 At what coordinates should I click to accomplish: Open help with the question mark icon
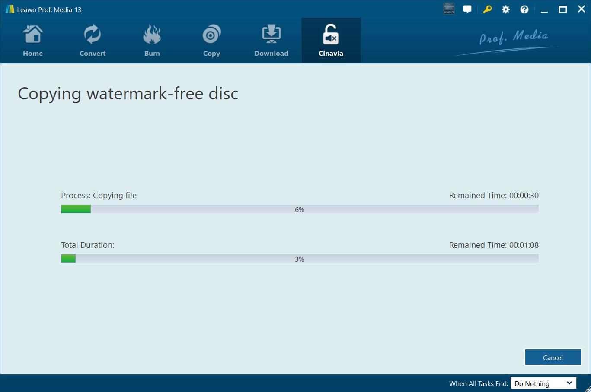(x=524, y=9)
